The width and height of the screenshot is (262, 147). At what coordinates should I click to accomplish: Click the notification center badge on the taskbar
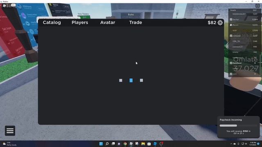tap(258, 144)
